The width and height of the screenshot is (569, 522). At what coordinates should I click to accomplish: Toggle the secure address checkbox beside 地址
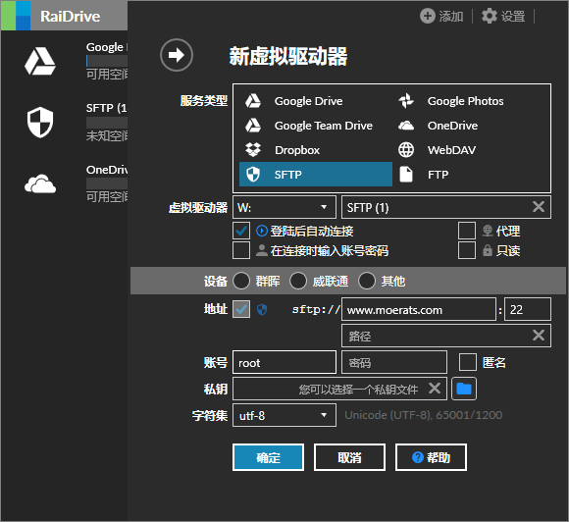[241, 309]
